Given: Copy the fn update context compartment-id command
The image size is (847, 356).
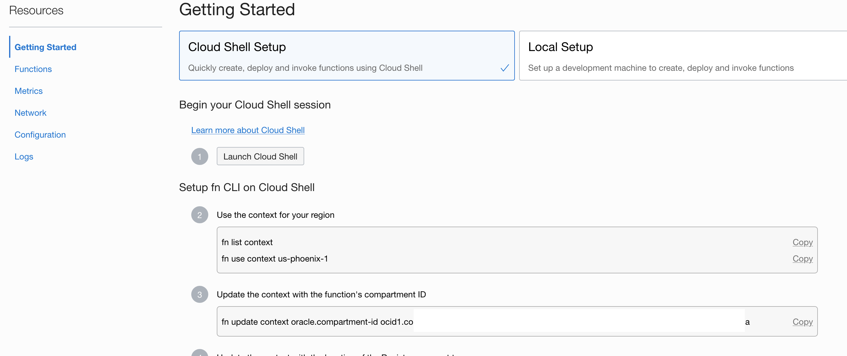Looking at the screenshot, I should tap(802, 322).
